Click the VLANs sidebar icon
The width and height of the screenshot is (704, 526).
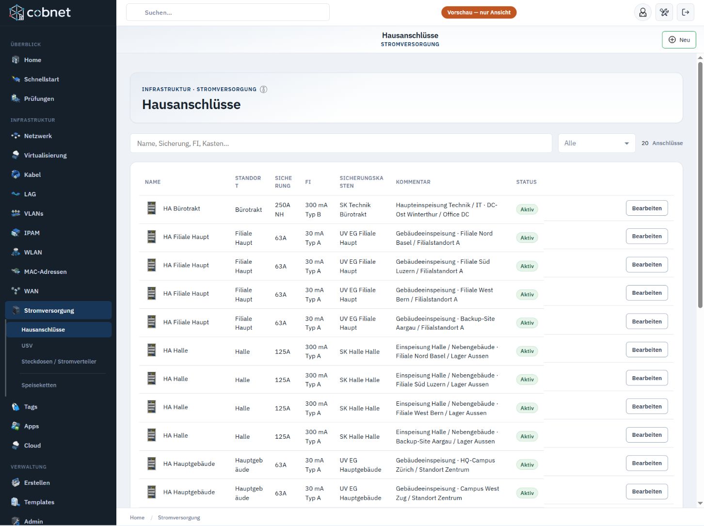click(16, 214)
